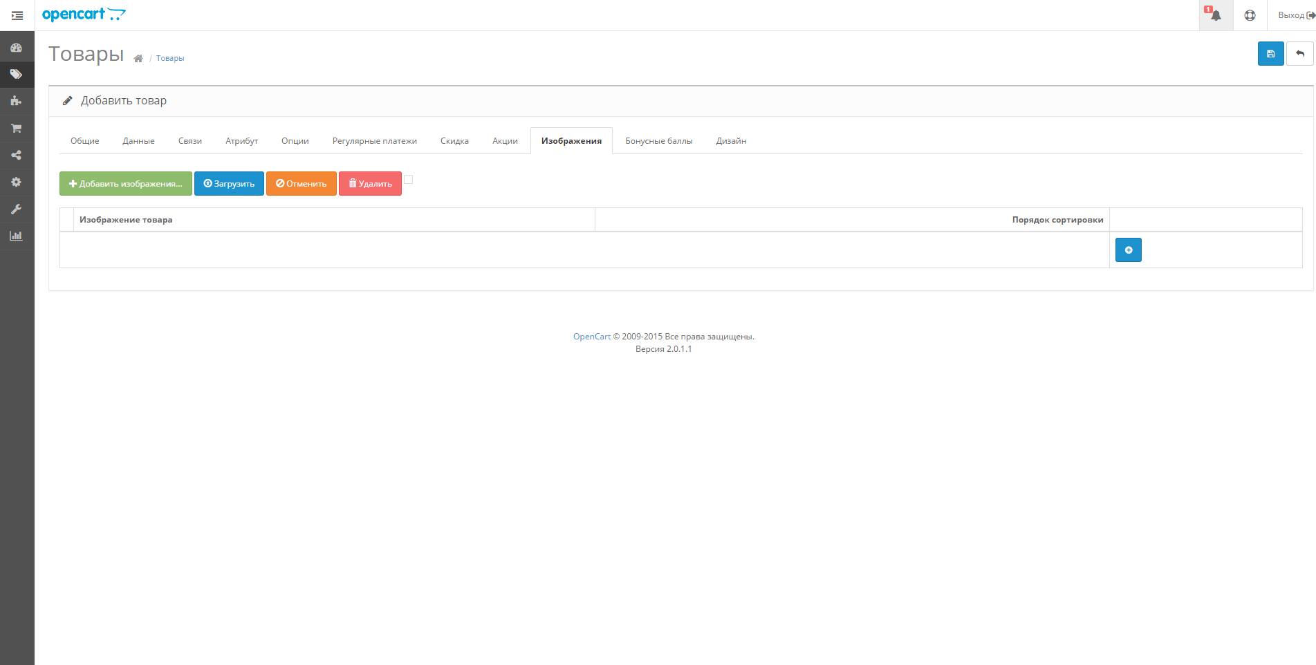Open the dashboard icon in sidebar
1316x665 pixels.
(17, 48)
